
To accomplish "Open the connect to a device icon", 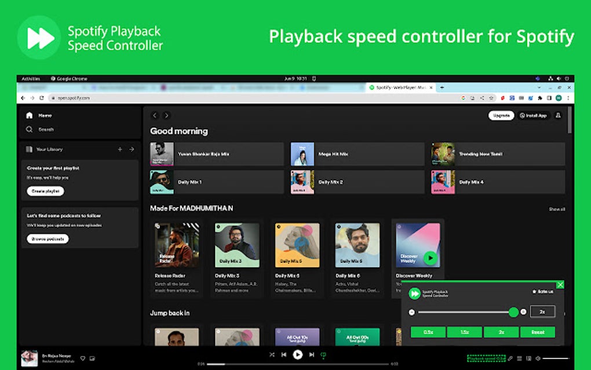I will coord(529,358).
